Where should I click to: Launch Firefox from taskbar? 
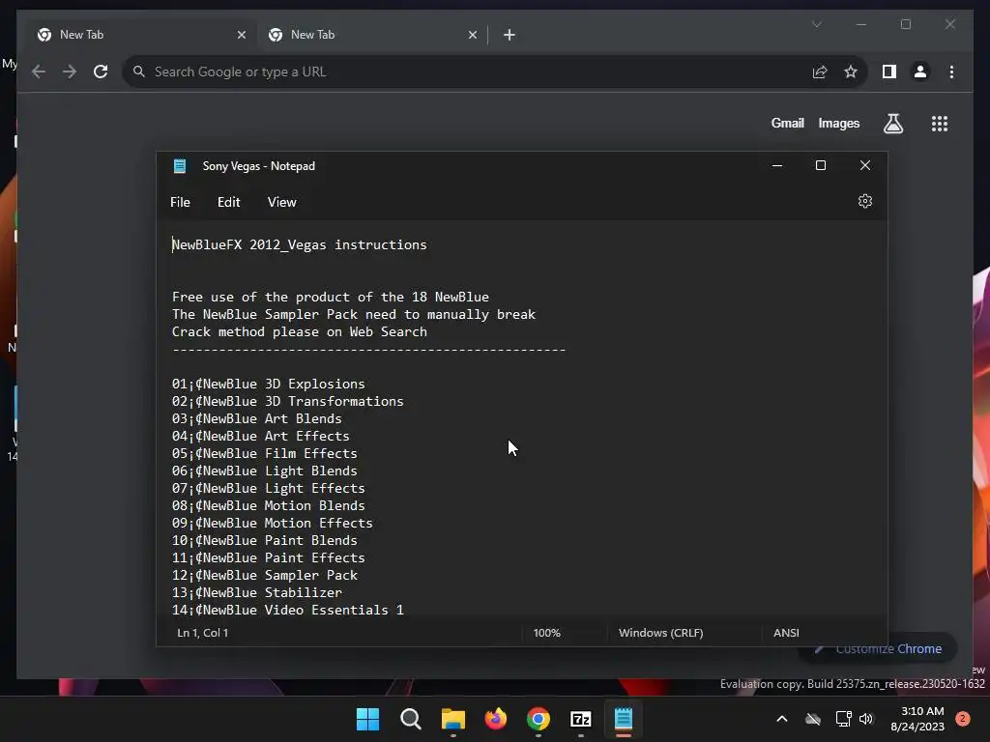tap(496, 719)
